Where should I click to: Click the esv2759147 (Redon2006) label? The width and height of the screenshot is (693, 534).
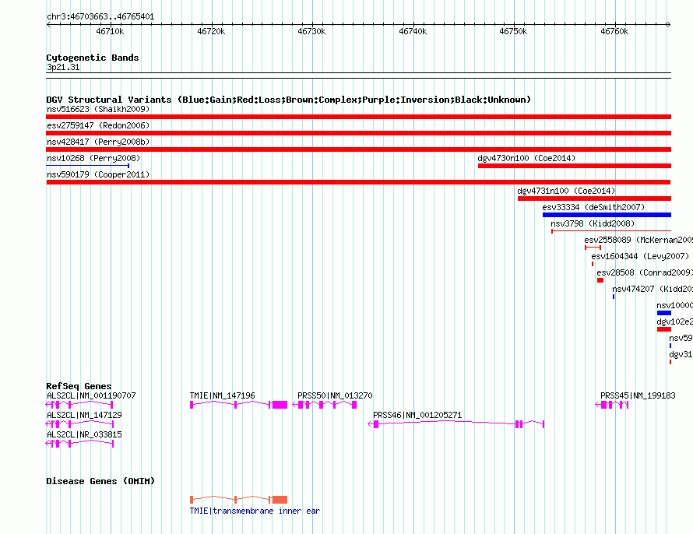pos(98,125)
